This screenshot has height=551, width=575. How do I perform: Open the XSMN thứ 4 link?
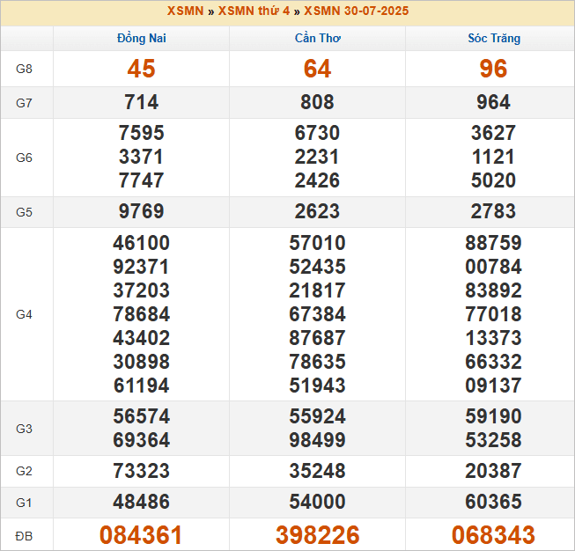click(x=254, y=11)
